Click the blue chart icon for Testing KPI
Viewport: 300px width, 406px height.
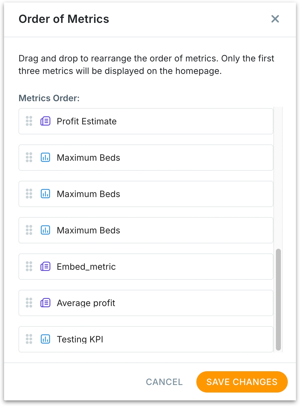tap(45, 339)
